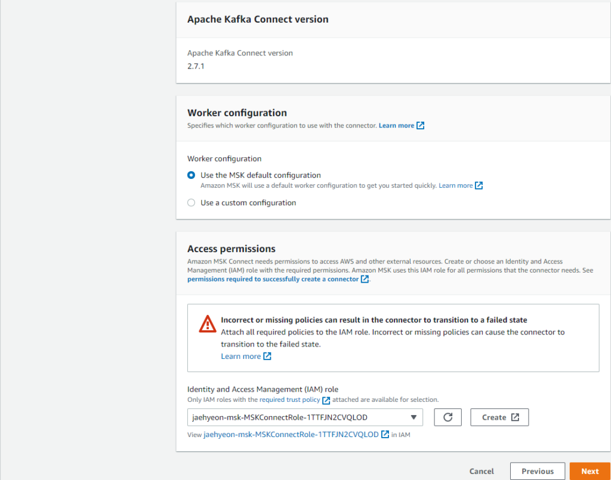Click the dropdown arrow in the Access permissions section
Screen dimensions: 611x480
[x=413, y=417]
